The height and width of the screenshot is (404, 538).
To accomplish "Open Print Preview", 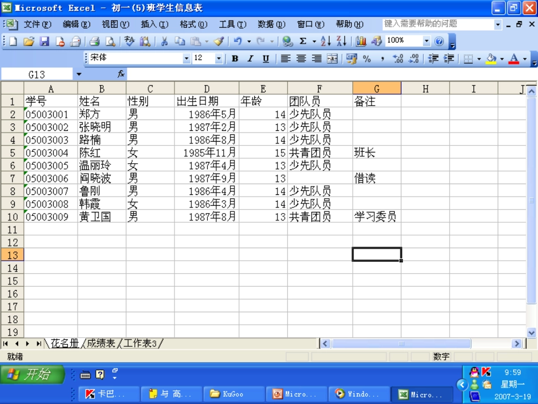I will pos(110,41).
